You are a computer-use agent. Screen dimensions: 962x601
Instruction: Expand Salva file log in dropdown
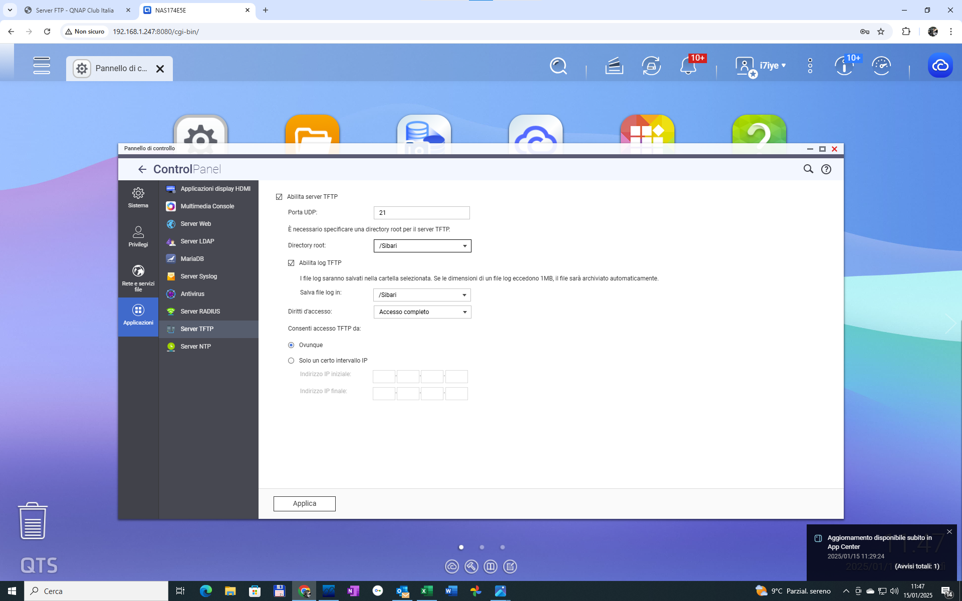[x=422, y=295]
